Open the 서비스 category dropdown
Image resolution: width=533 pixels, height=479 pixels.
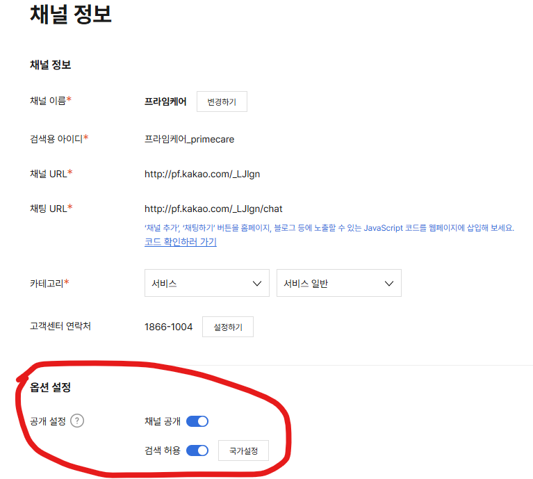206,284
